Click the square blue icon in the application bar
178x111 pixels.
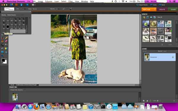pyautogui.click(x=27, y=5)
